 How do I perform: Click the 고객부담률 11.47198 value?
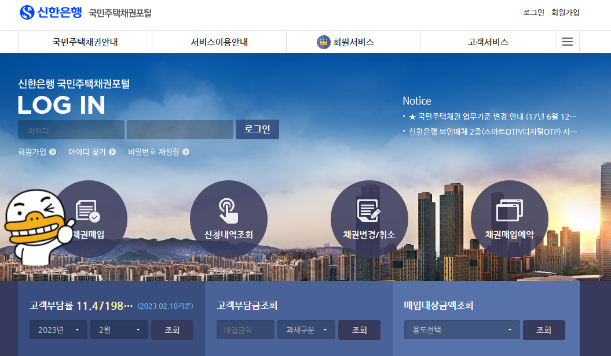[x=104, y=306]
